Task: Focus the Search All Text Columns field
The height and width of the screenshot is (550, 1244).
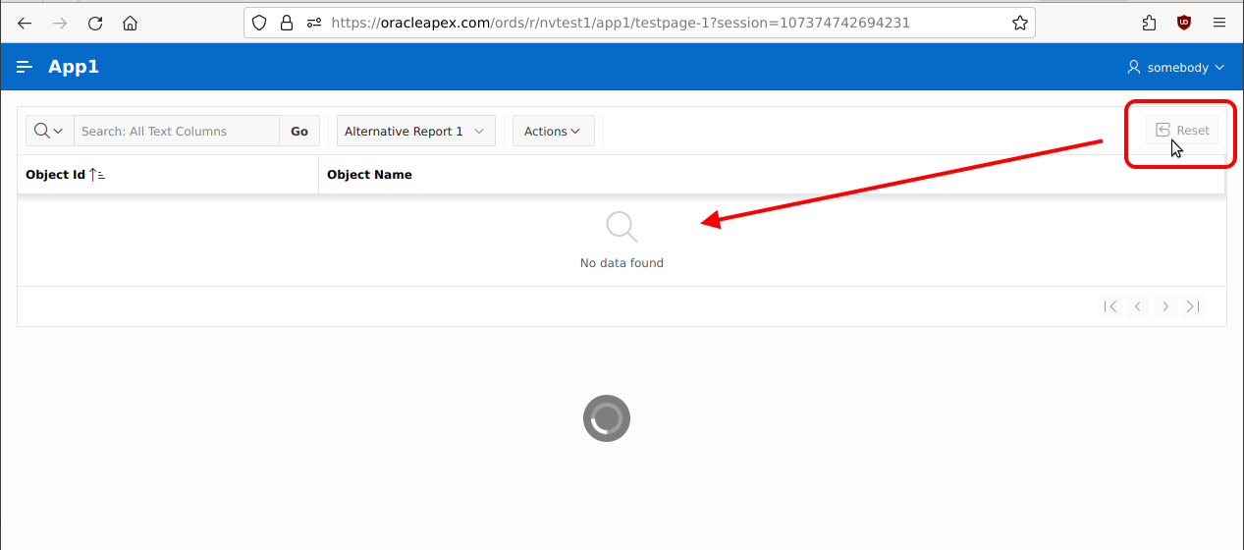Action: [177, 131]
